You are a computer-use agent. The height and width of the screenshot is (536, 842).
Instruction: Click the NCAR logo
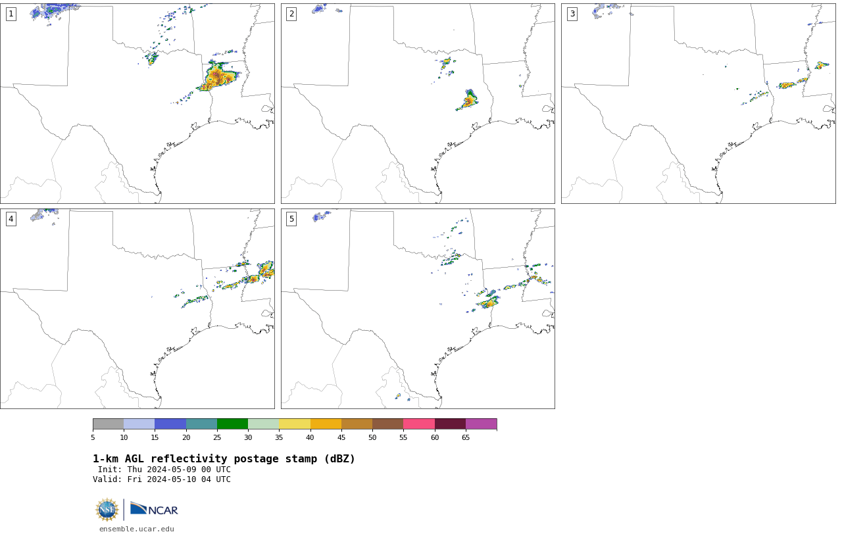[154, 509]
